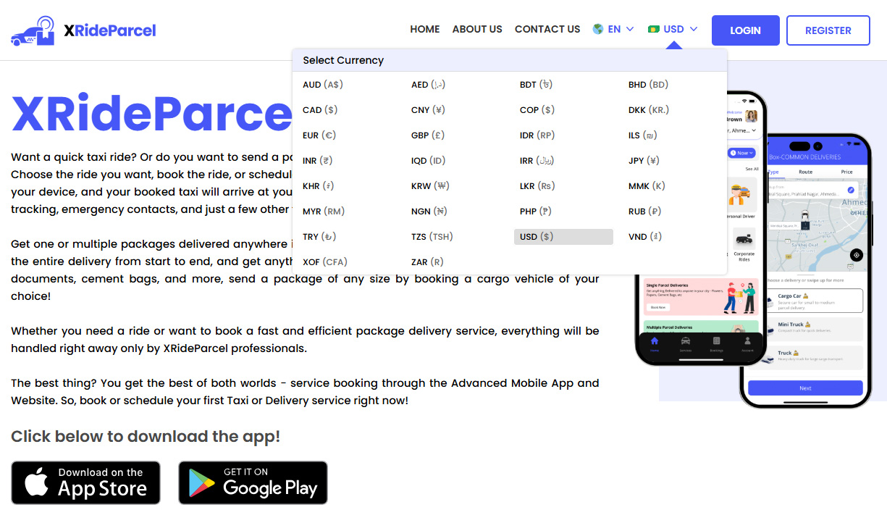The image size is (887, 523).
Task: Select EUR (€) currency option
Action: tap(319, 135)
